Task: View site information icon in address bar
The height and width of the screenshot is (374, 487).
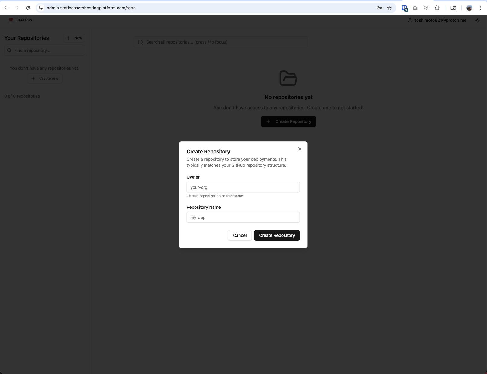Action: tap(41, 8)
